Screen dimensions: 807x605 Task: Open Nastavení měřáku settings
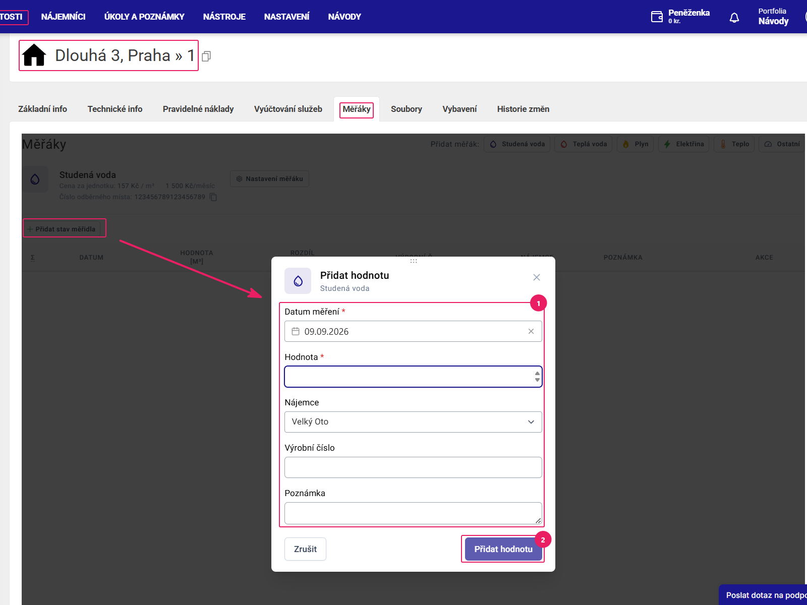pyautogui.click(x=270, y=179)
